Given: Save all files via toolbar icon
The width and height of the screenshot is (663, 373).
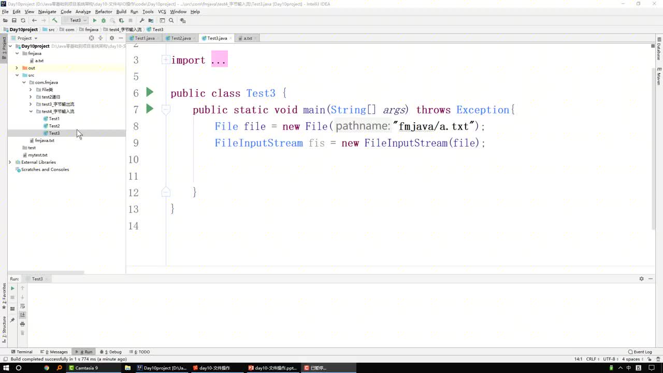Looking at the screenshot, I should (x=14, y=21).
